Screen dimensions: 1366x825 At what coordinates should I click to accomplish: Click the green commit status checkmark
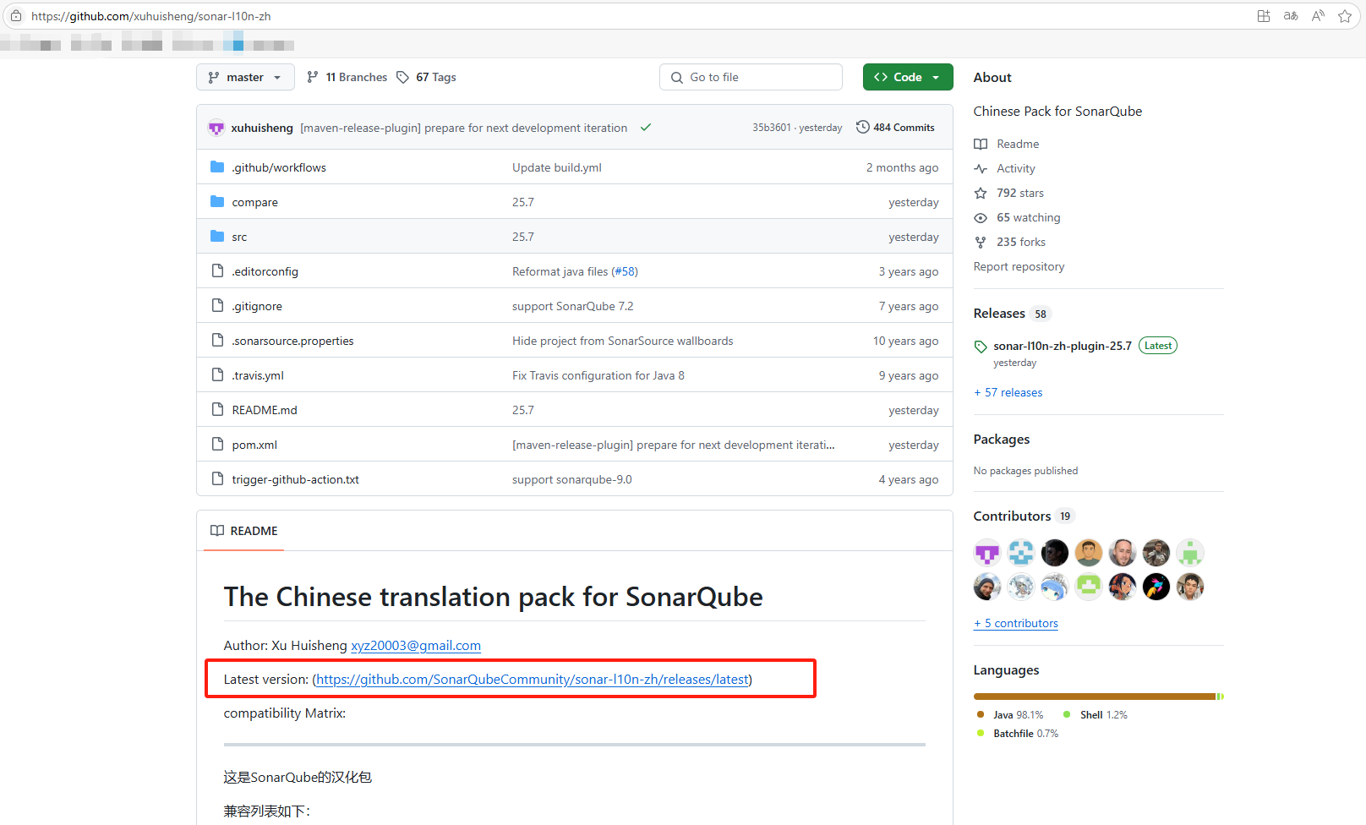pos(646,128)
